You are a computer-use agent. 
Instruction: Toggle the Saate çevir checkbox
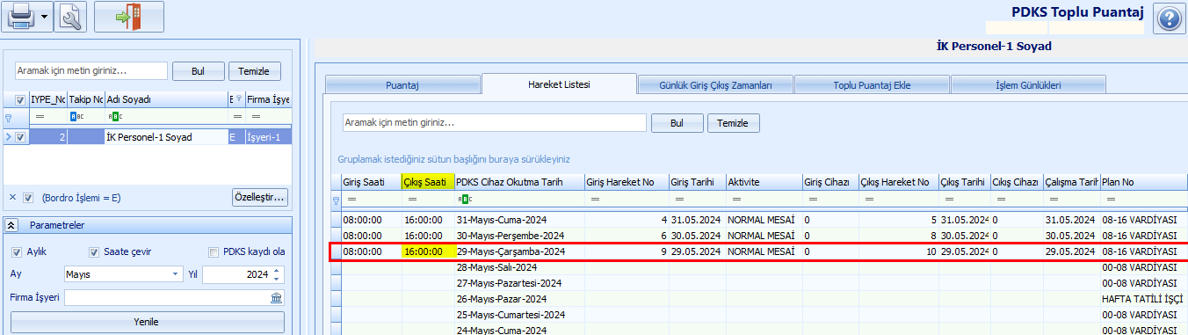click(94, 251)
